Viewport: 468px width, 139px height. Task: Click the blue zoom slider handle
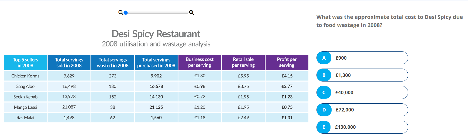pyautogui.click(x=126, y=12)
